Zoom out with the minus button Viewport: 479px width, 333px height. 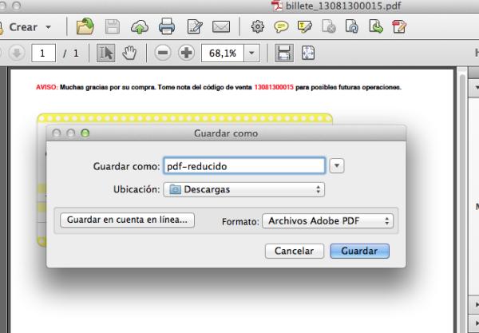coord(163,53)
